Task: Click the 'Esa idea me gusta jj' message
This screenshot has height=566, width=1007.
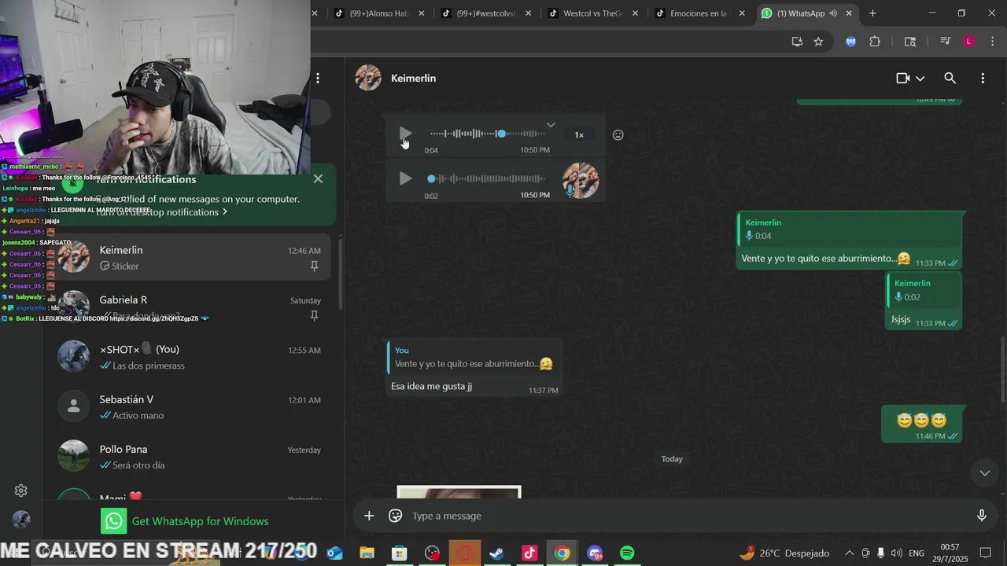Action: (474, 368)
